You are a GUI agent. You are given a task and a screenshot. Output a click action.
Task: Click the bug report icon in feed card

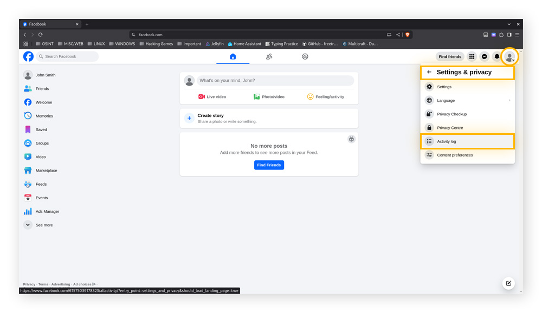coord(351,139)
